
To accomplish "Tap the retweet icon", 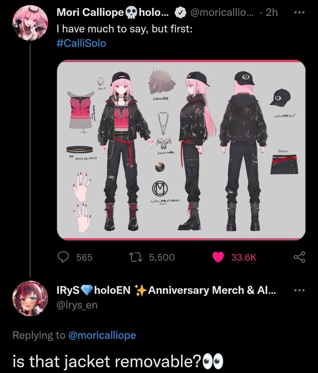I will coord(137,257).
